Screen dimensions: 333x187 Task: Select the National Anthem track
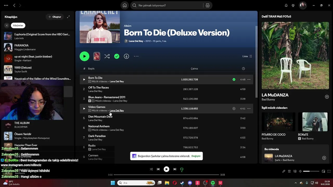(x=166, y=128)
